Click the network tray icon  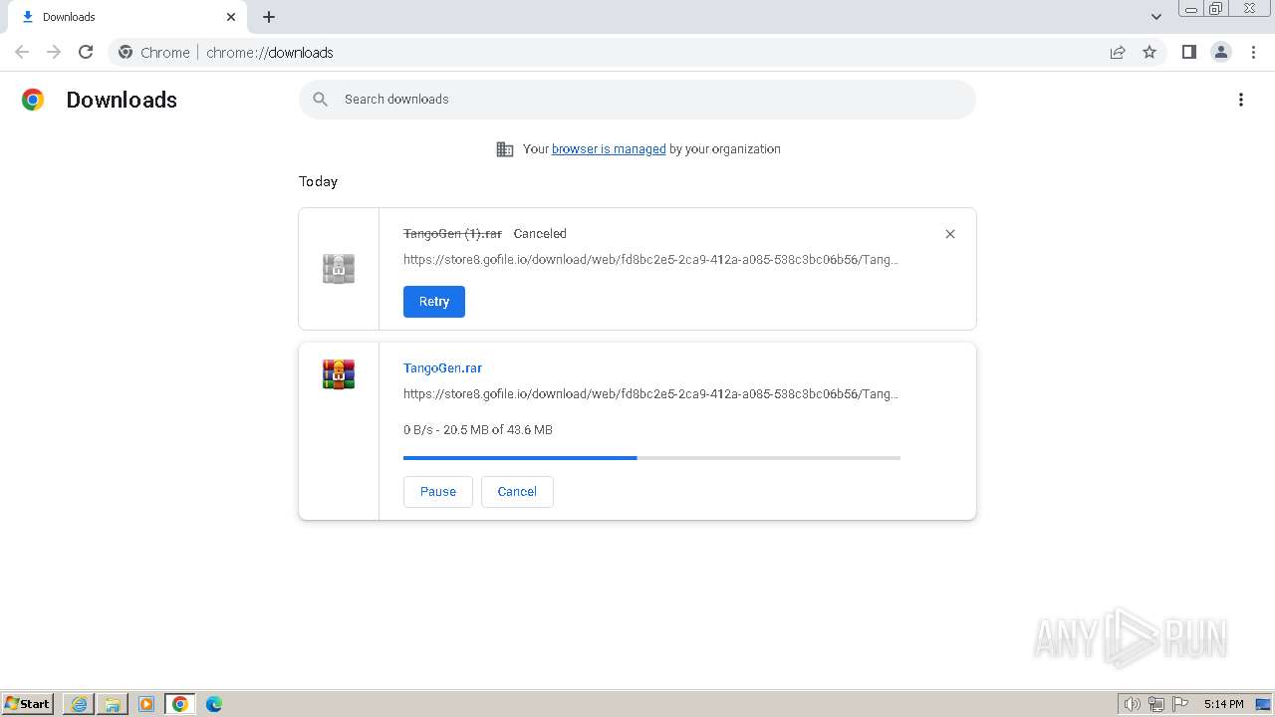pyautogui.click(x=1156, y=704)
